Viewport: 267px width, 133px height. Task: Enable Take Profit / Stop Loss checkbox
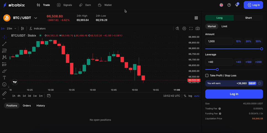click(207, 75)
